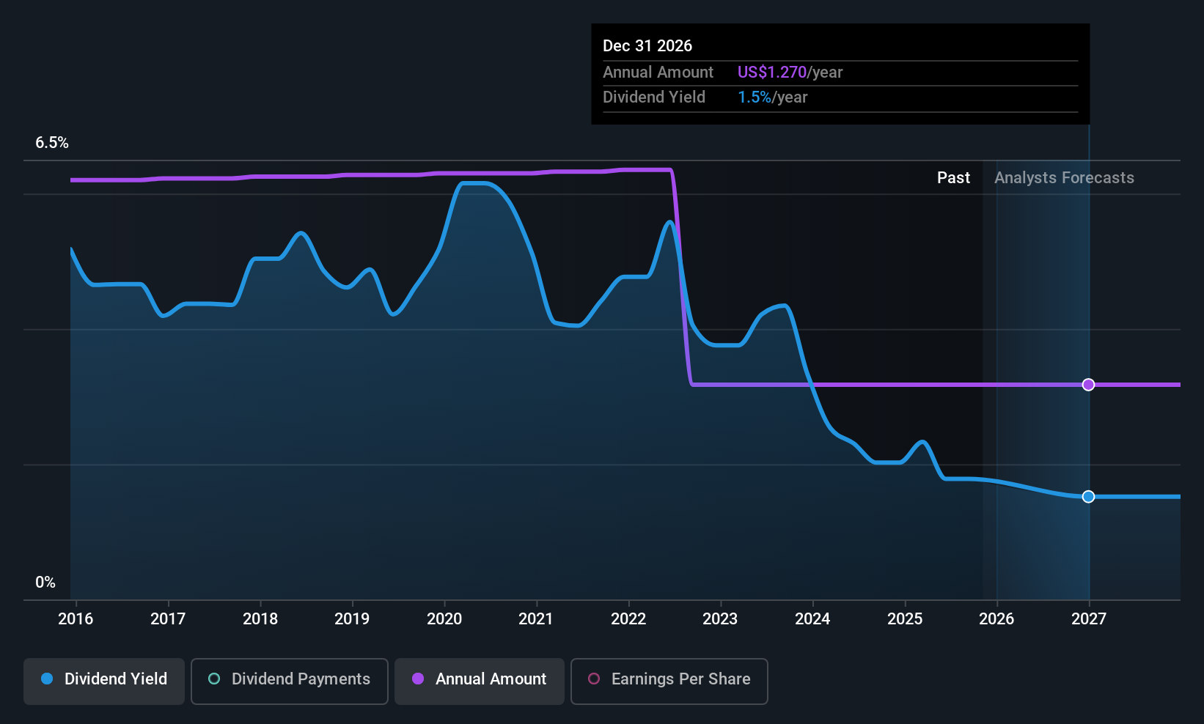The image size is (1204, 724).
Task: Click the Past label on chart
Action: coord(953,178)
